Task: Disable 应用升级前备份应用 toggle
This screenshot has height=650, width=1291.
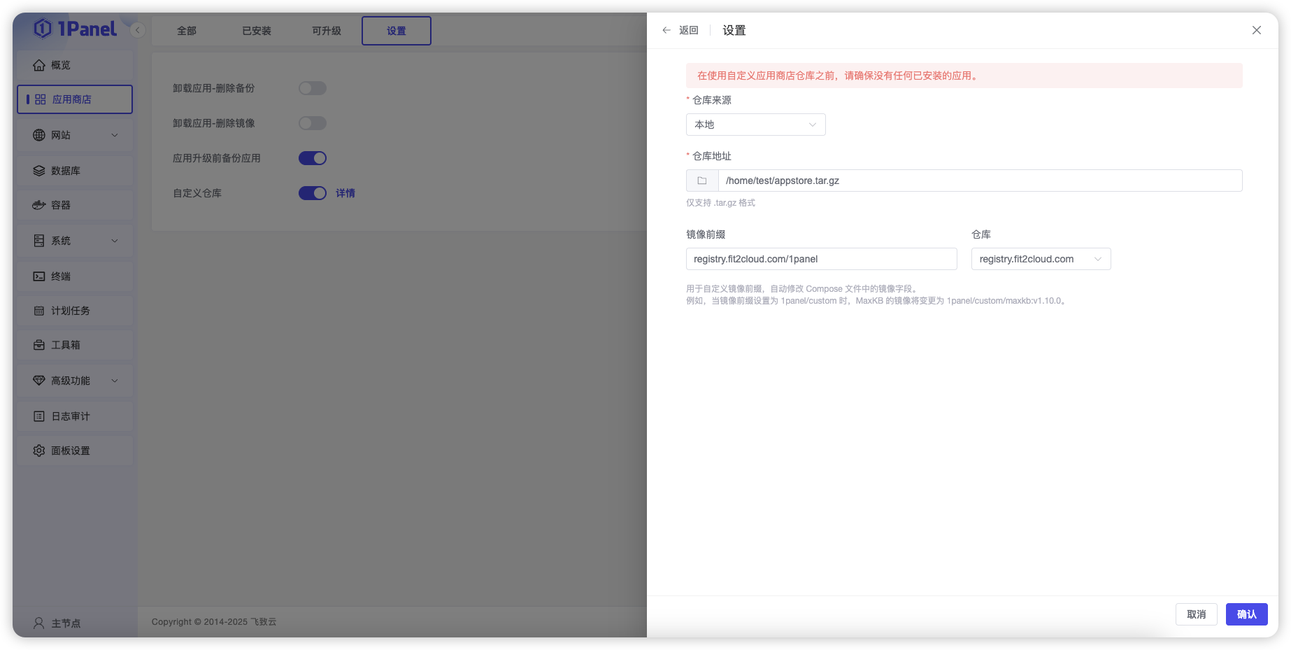Action: pos(313,157)
